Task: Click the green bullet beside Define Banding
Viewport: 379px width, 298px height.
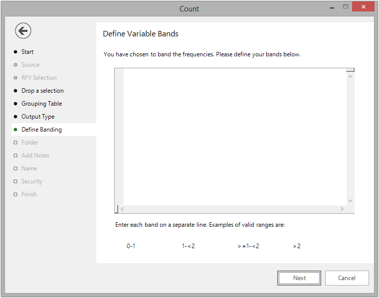Action: 15,130
